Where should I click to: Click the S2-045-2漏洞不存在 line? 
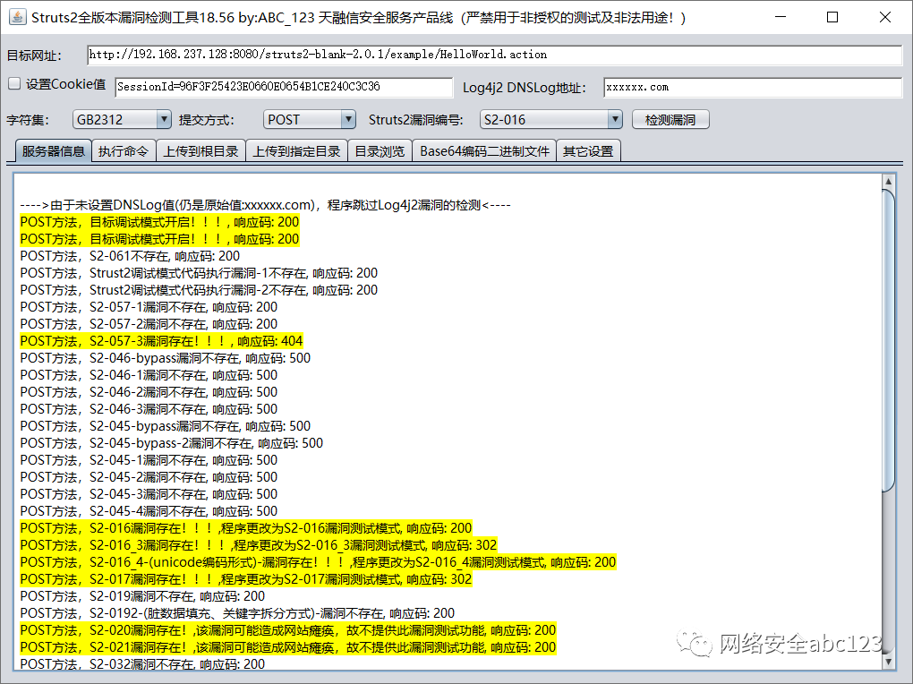pos(149,476)
